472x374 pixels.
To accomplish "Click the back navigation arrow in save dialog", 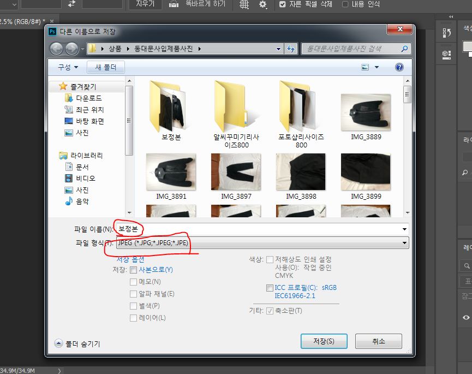I will click(x=56, y=49).
